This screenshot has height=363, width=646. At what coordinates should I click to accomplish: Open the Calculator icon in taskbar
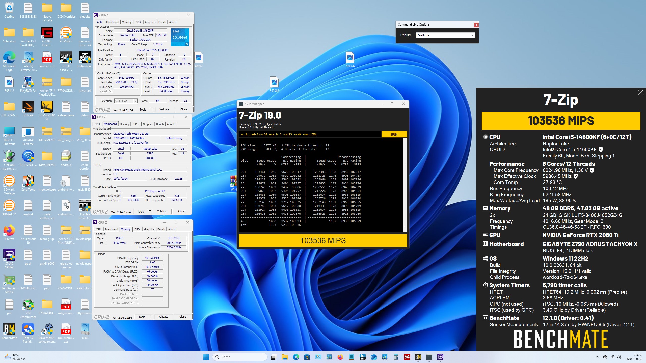[396, 357]
